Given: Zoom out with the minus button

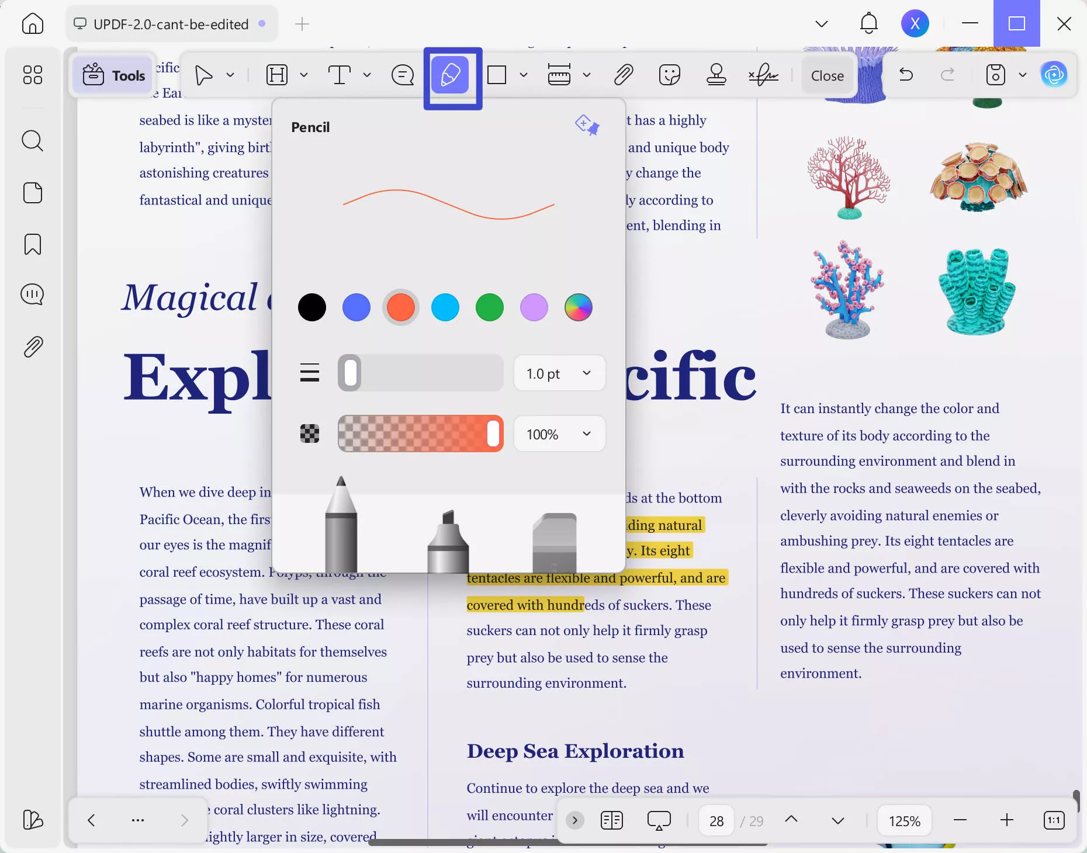Looking at the screenshot, I should point(960,820).
